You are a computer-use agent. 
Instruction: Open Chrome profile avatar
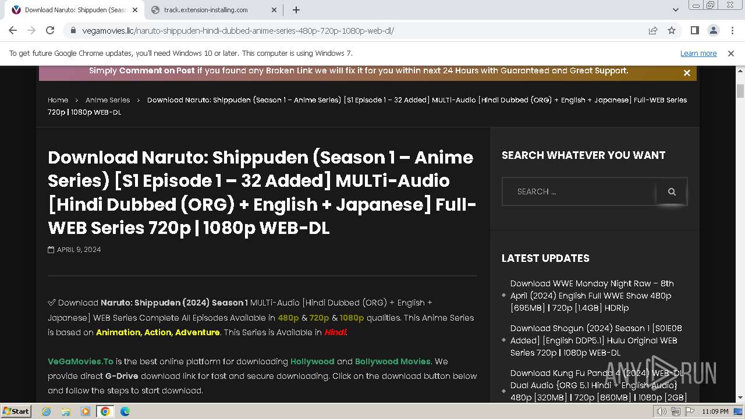(714, 30)
